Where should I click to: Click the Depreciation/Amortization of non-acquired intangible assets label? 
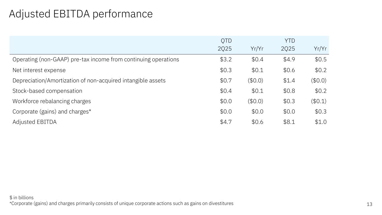[x=89, y=81]
